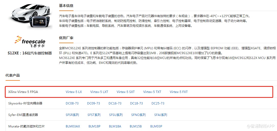Select the S12XE：16位汽车微控制器 caption
Viewport: 277px width, 131px height.
[30, 53]
